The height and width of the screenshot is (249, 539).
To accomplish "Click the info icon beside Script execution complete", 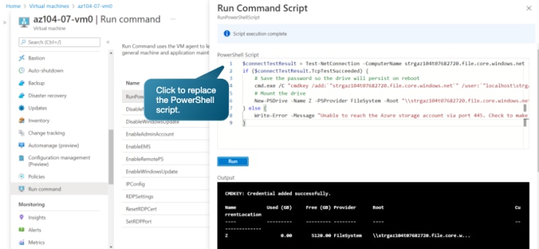I will coord(227,34).
